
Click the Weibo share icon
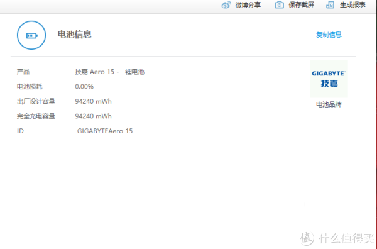(x=226, y=5)
